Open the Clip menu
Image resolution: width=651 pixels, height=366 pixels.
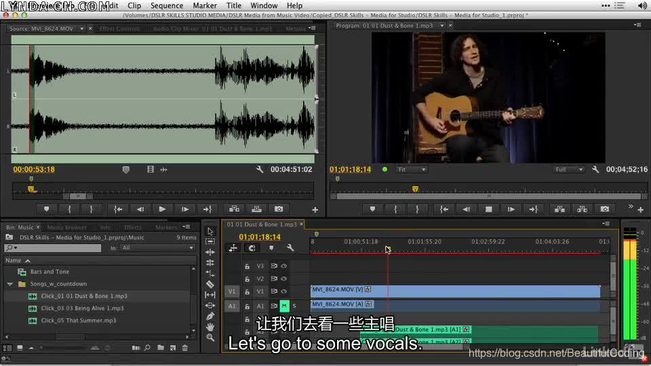[x=134, y=6]
